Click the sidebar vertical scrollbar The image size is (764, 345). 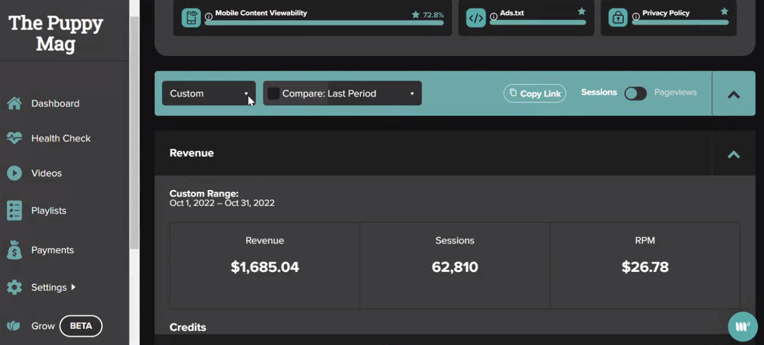tap(134, 131)
